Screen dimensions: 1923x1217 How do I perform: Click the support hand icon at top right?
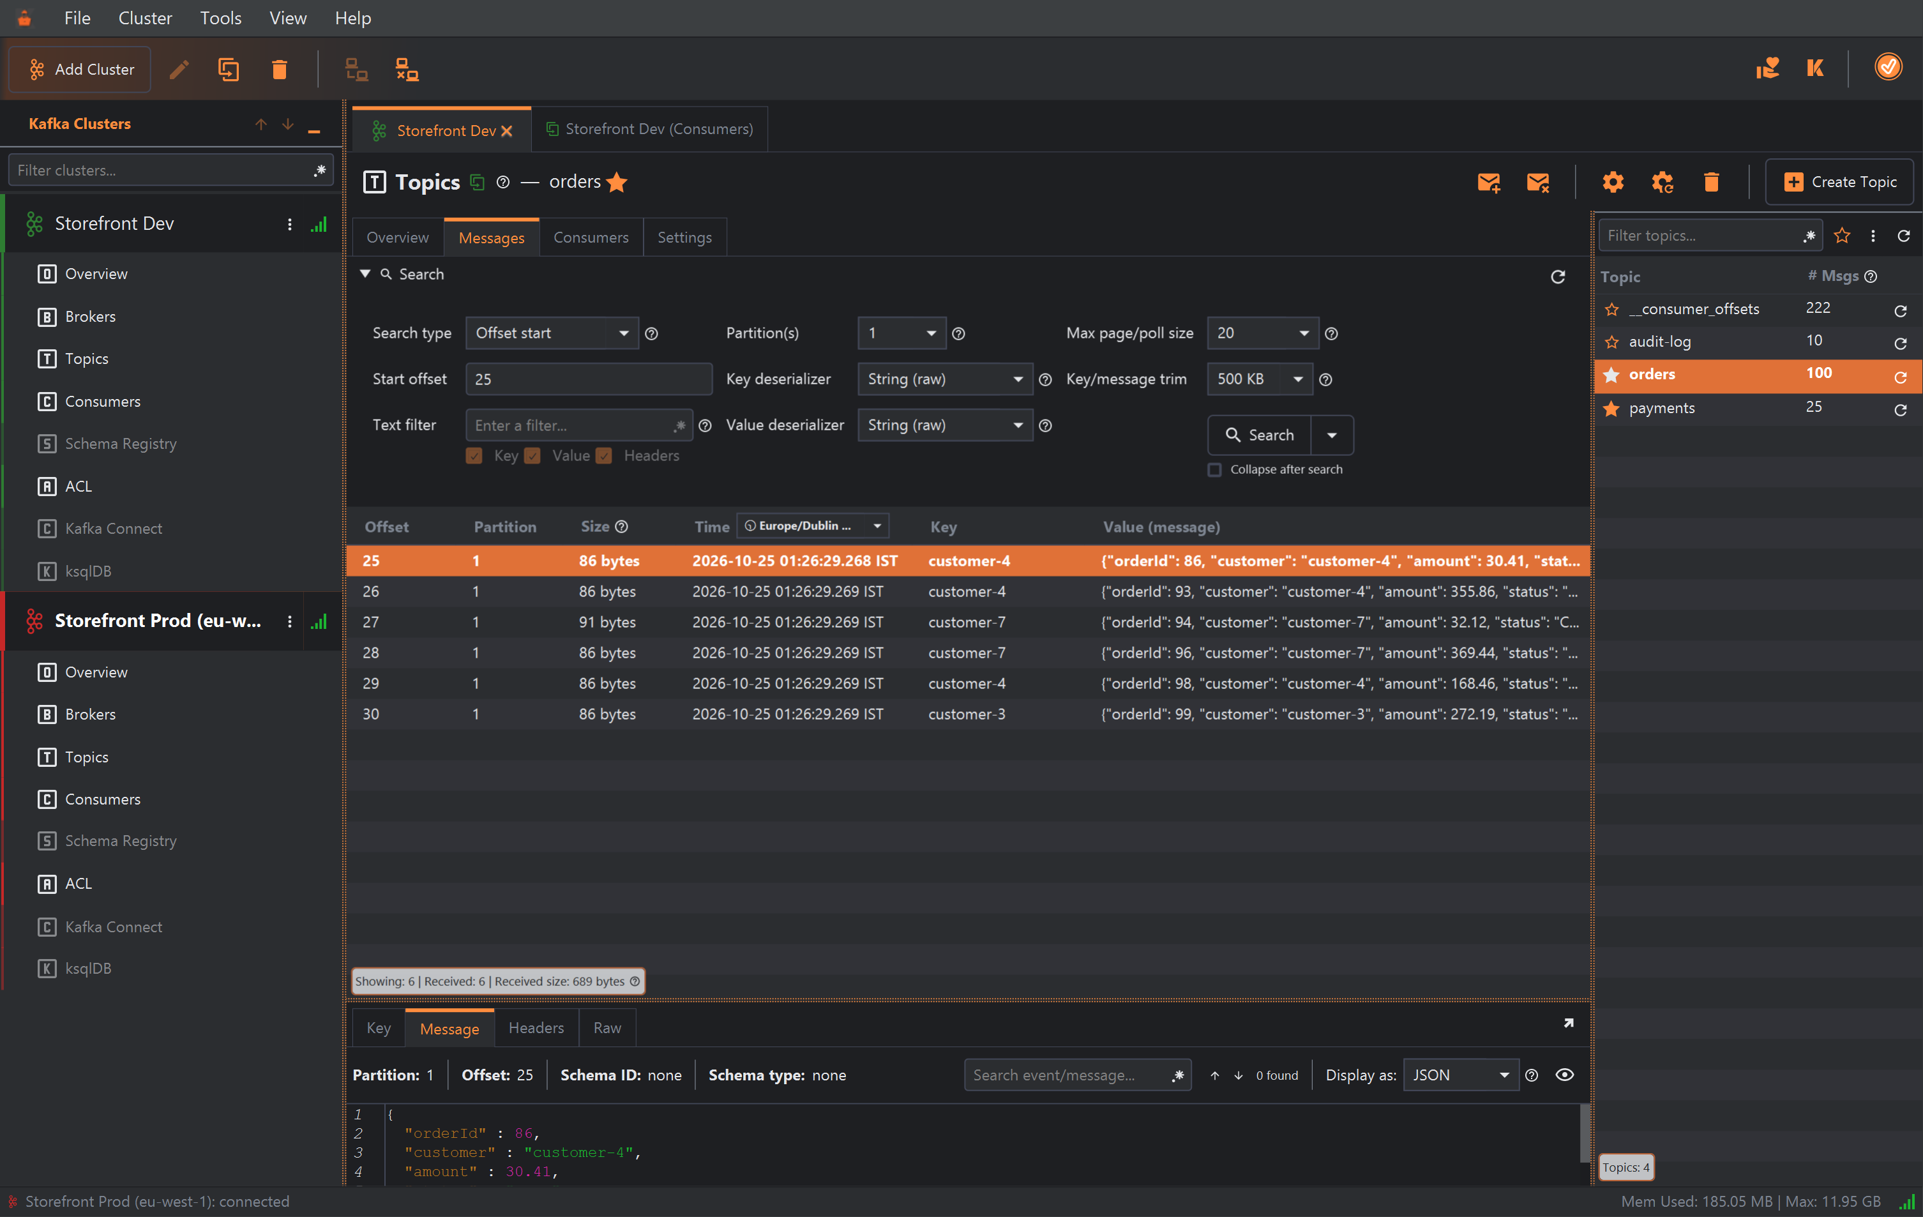point(1767,68)
